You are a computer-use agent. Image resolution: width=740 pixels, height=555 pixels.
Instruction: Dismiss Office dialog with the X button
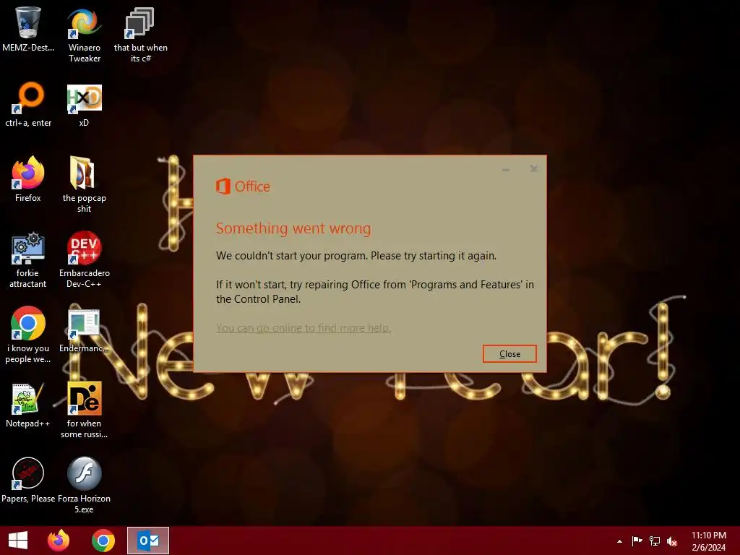tap(533, 169)
